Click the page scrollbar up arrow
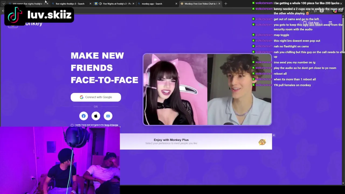 pos(343,16)
